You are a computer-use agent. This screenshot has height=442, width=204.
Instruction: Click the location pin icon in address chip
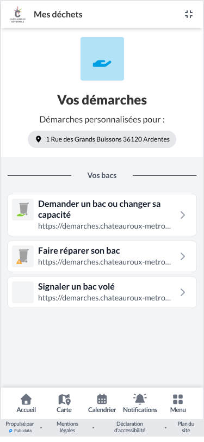(39, 139)
